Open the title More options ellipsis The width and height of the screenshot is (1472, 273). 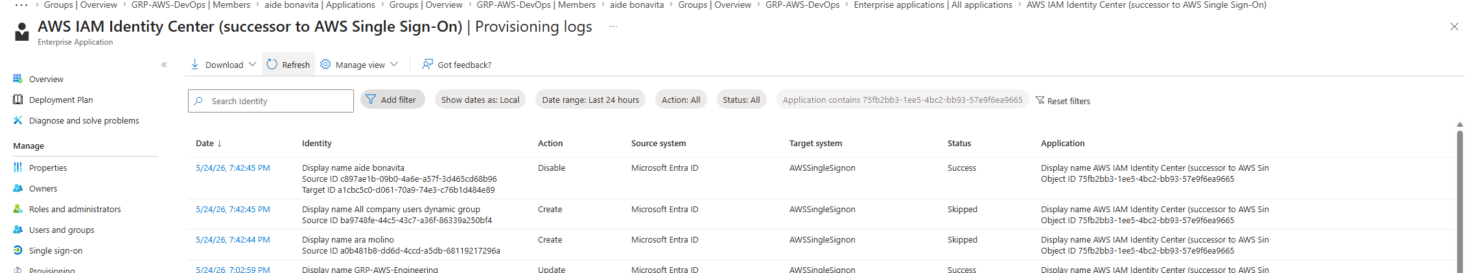coord(613,27)
